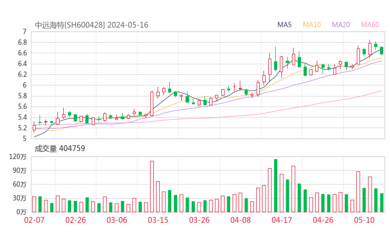Click the long red candlestick near 03-15
The width and height of the screenshot is (390, 232).
(152, 104)
